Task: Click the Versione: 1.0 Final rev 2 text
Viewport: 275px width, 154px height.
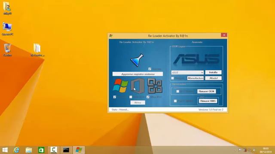Action: [211, 110]
